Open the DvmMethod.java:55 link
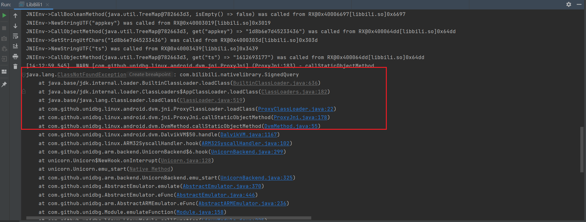The height and width of the screenshot is (222, 586). tap(291, 126)
